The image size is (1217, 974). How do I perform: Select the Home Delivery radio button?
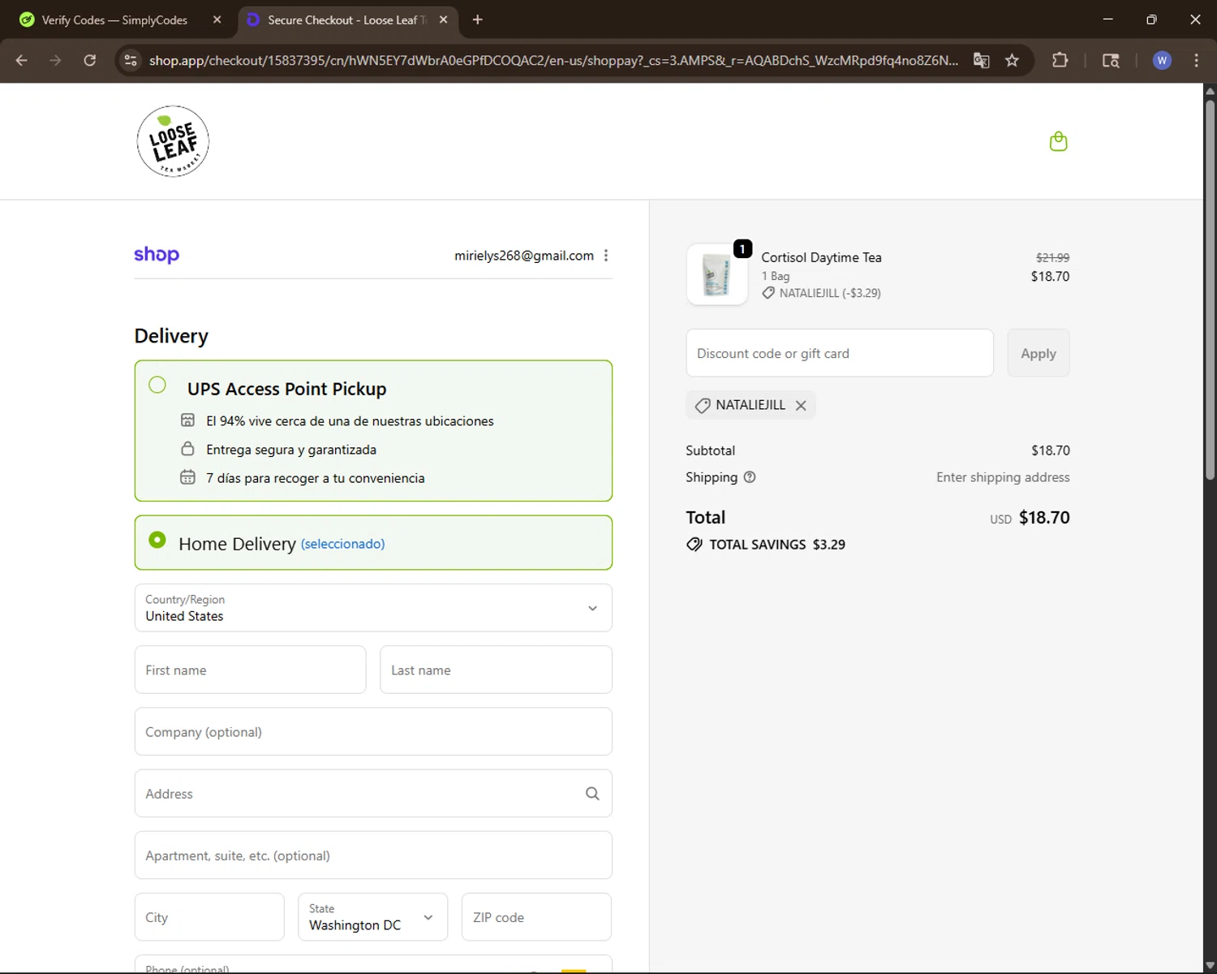(x=157, y=540)
